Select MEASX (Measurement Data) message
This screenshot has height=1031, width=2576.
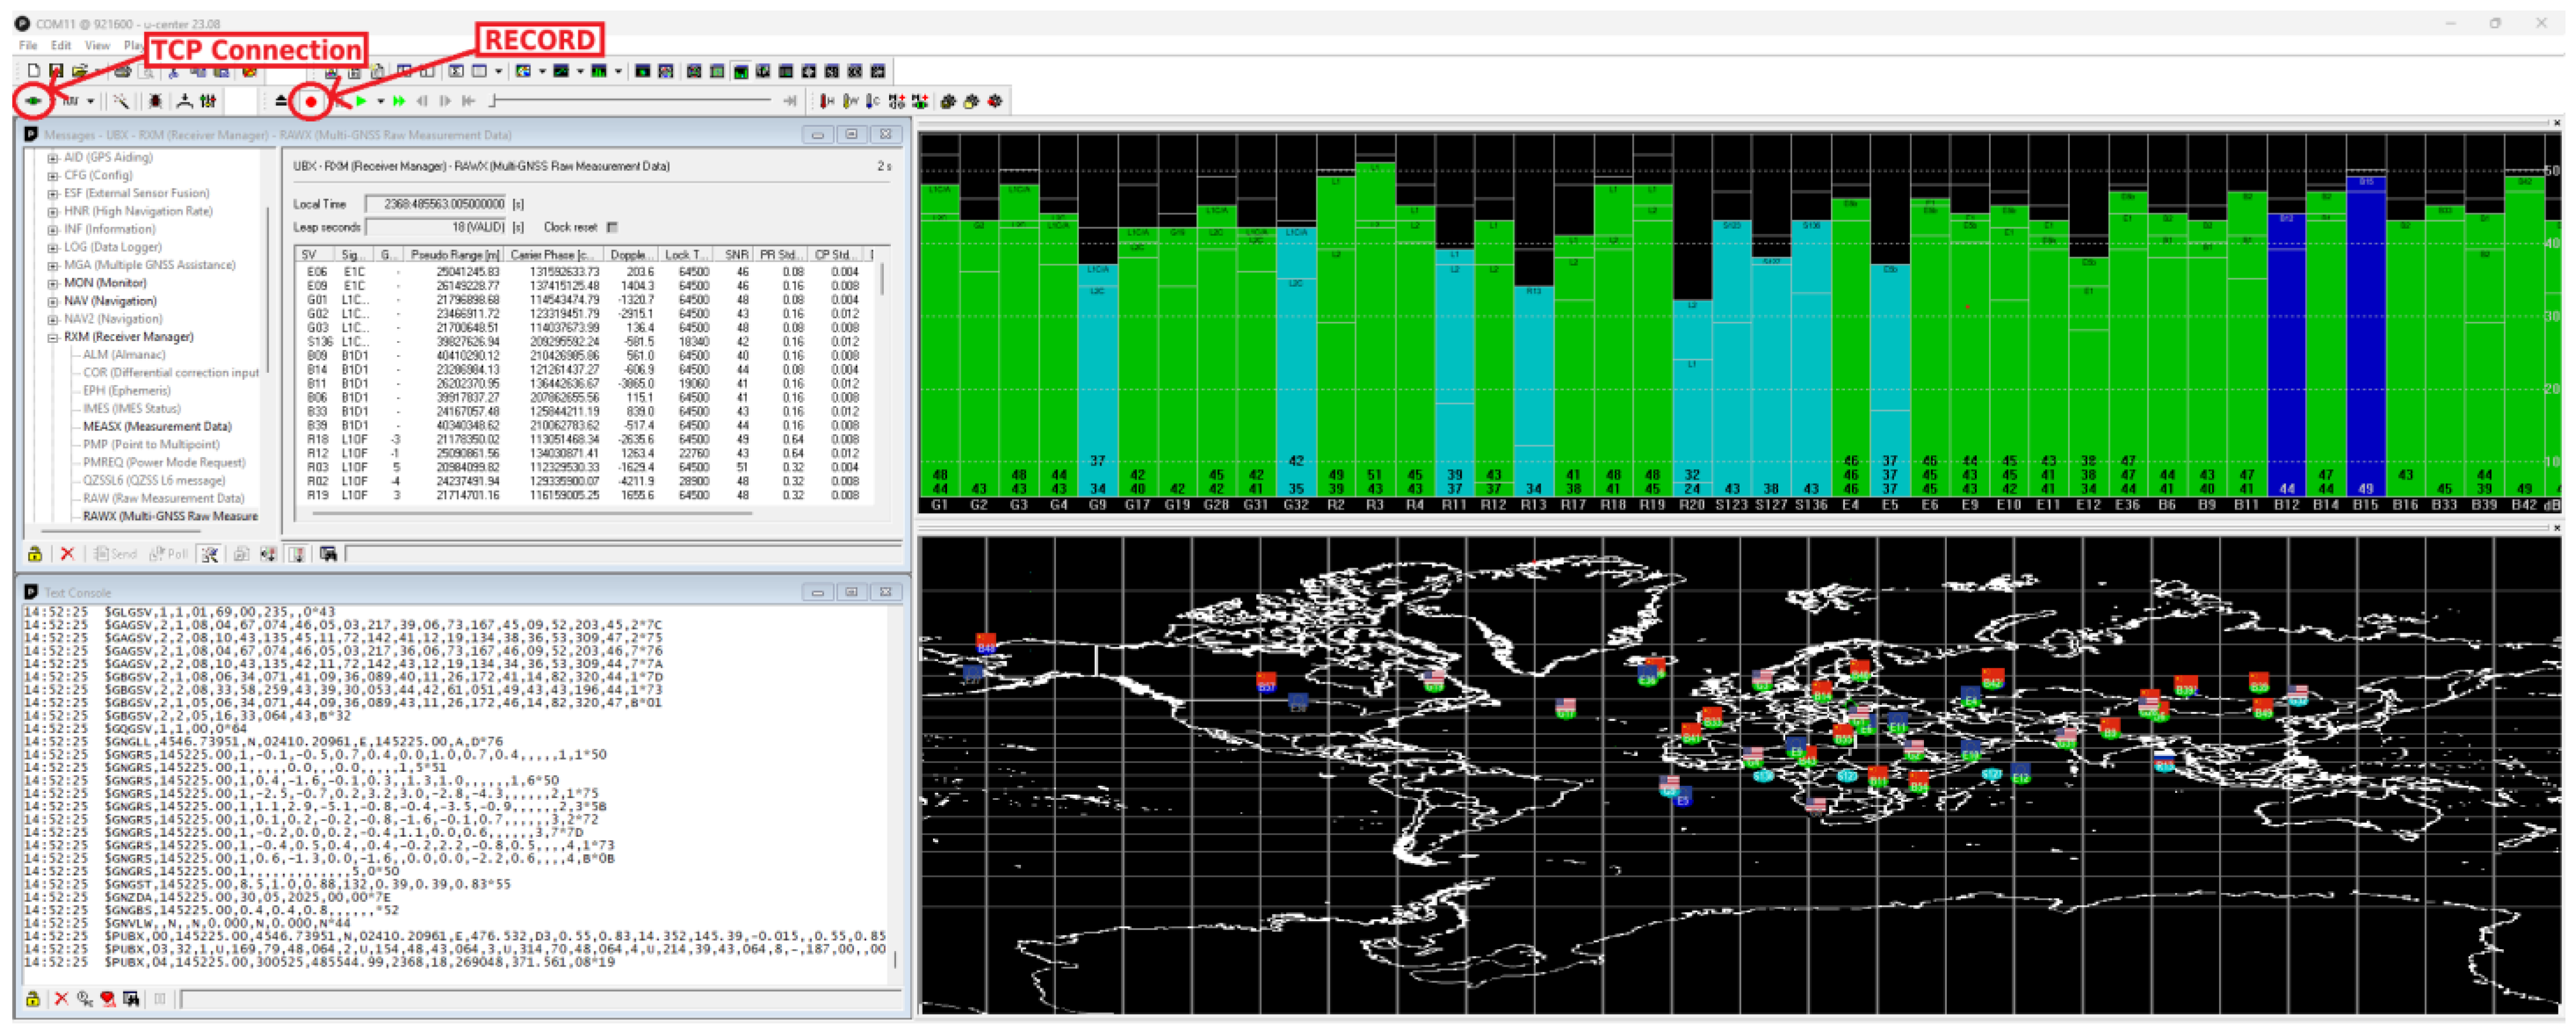[x=157, y=427]
